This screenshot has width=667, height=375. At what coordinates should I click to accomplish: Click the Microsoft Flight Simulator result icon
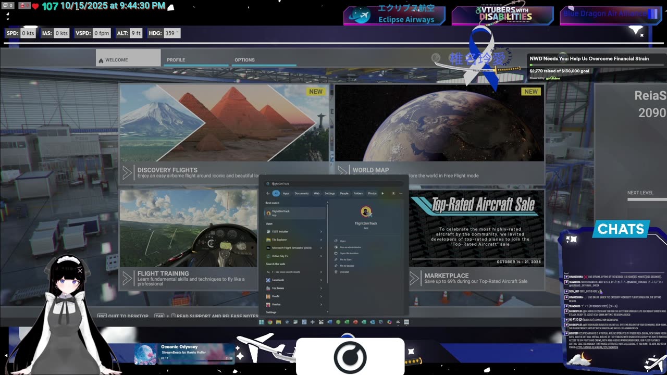point(268,248)
